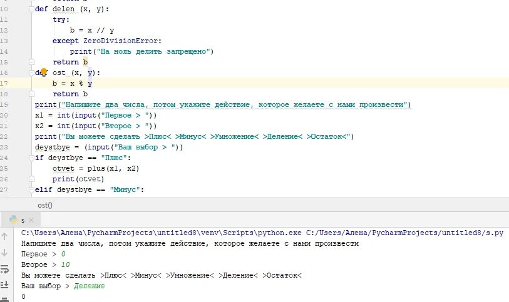This screenshot has height=302, width=509.
Task: Click the fold end marker at delen's return b
Action: pyautogui.click(x=31, y=62)
